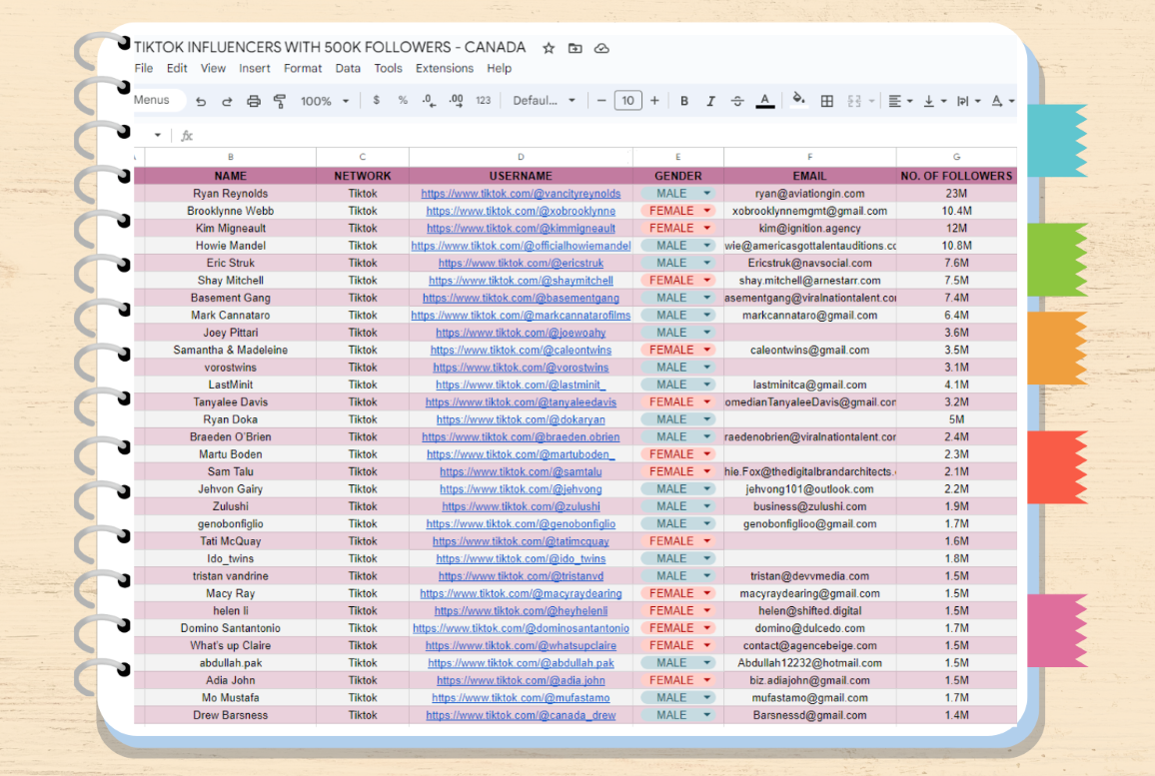Image resolution: width=1155 pixels, height=776 pixels.
Task: Open gender dropdown for Shay Mitchell
Action: 707,281
